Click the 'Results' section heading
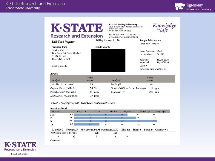The width and height of the screenshot is (215, 161). point(54,74)
